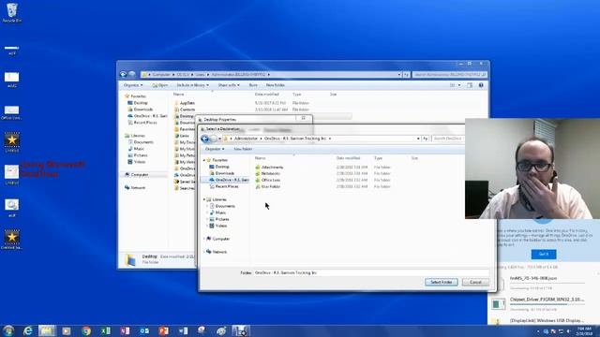Viewport: 600px width, 337px height.
Task: Expand Documents library node in destination dialog
Action: coord(208,206)
